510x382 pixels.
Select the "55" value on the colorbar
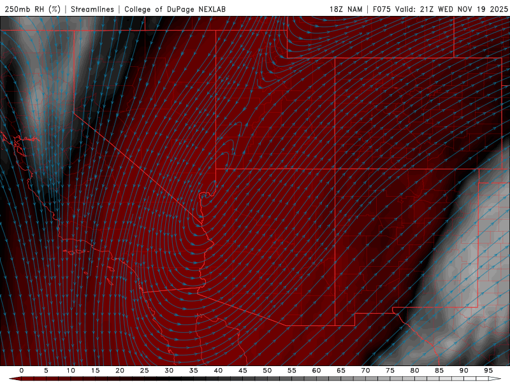click(292, 371)
